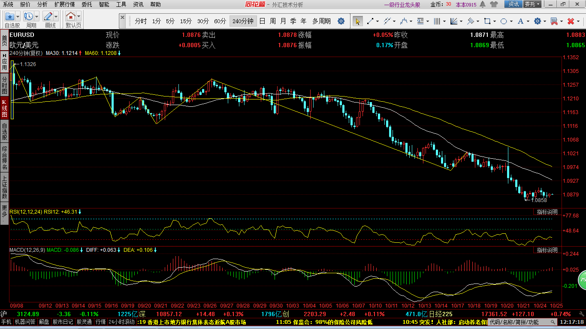Select the parallel channel lines tool

click(x=387, y=21)
